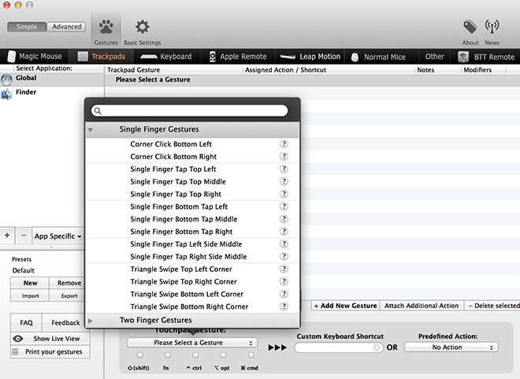
Task: Open help for Tap Left Side Middle
Action: pos(284,244)
